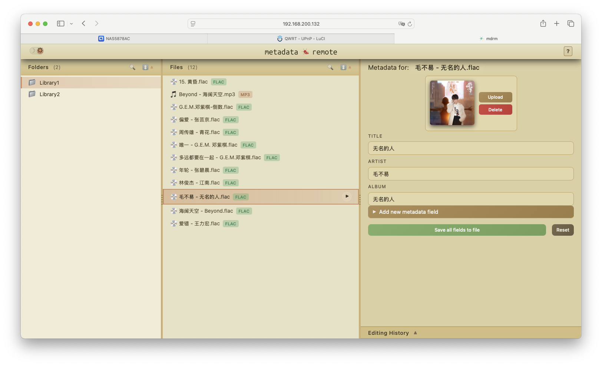602x366 pixels.
Task: Click into the Artist input field
Action: tap(470, 174)
